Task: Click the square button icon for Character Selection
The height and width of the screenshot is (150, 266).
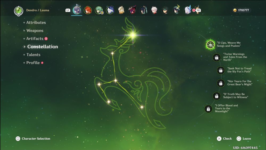Action: coord(18,139)
